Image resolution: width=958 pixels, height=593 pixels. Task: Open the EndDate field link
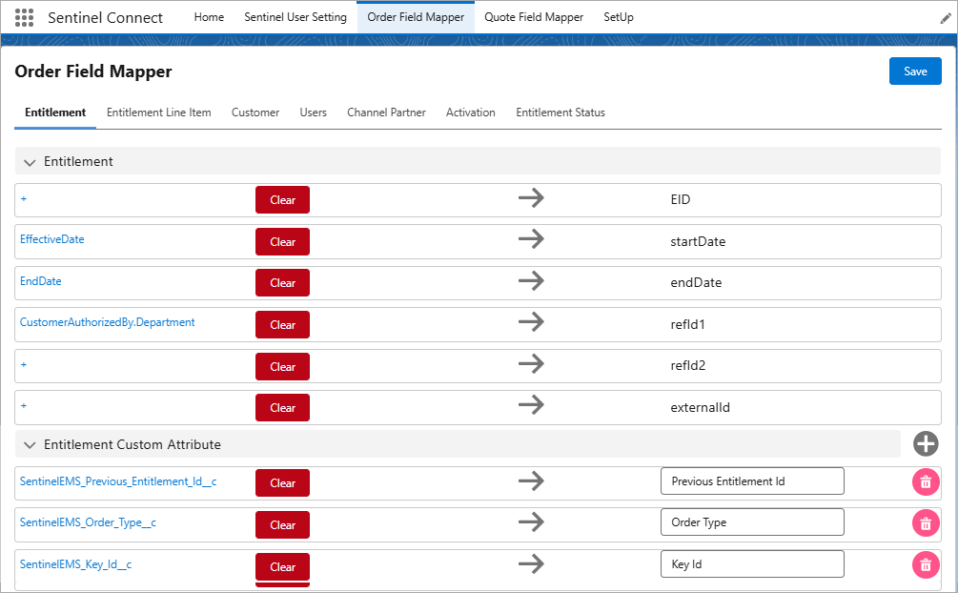click(x=41, y=281)
